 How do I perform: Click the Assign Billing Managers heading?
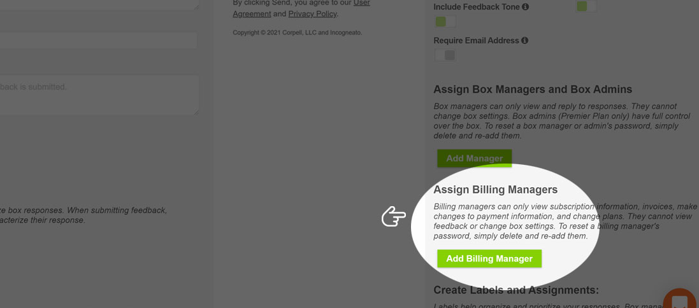[x=495, y=190]
